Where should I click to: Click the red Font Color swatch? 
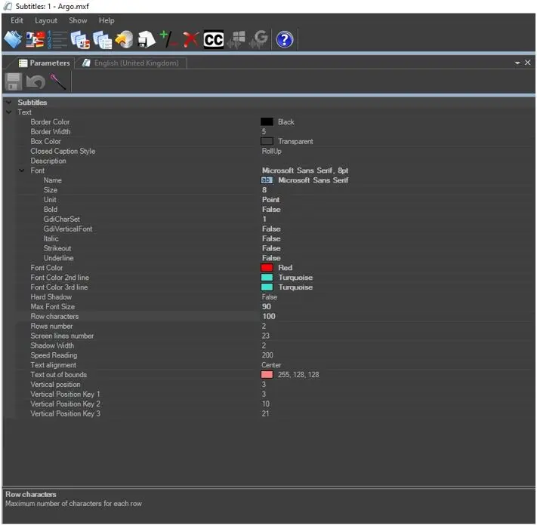(x=267, y=268)
